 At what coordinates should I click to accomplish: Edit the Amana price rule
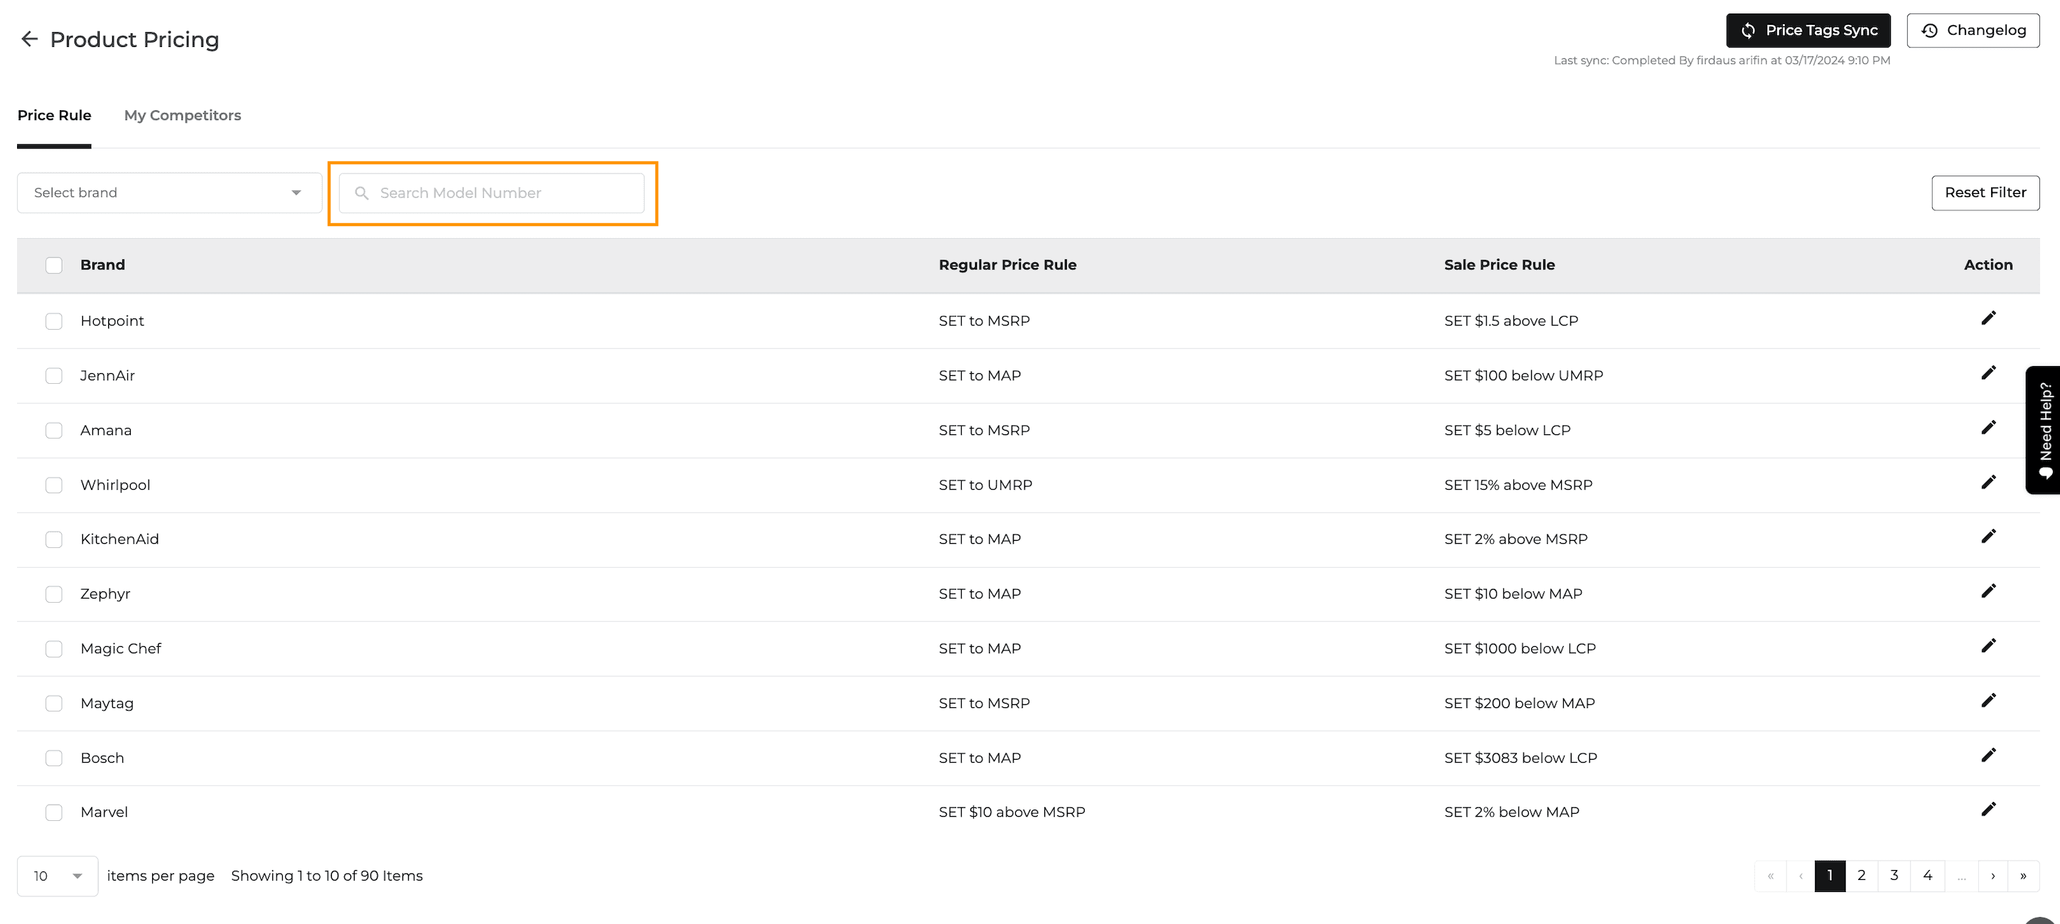pos(1988,429)
